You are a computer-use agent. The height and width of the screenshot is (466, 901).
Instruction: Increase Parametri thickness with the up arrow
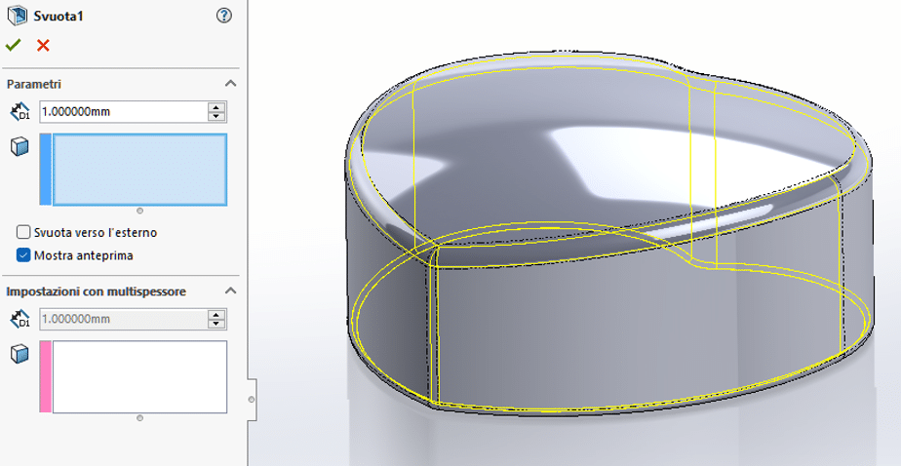[x=216, y=106]
